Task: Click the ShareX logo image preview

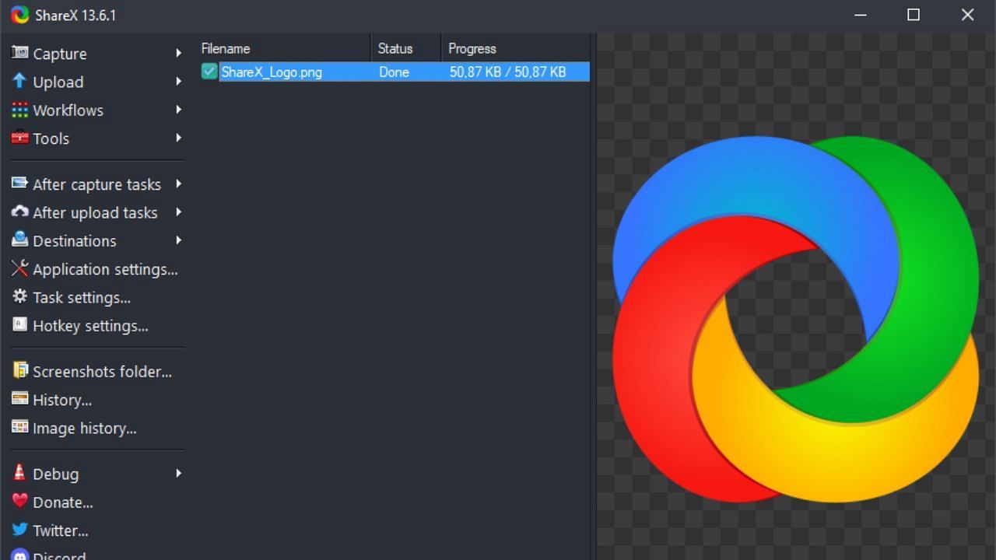Action: tap(795, 319)
